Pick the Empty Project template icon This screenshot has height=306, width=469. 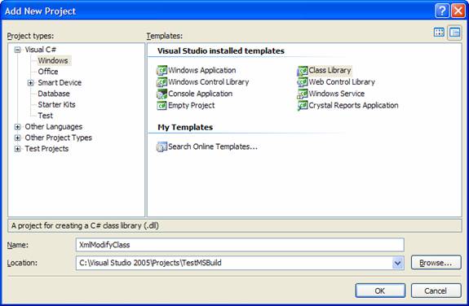pos(161,105)
